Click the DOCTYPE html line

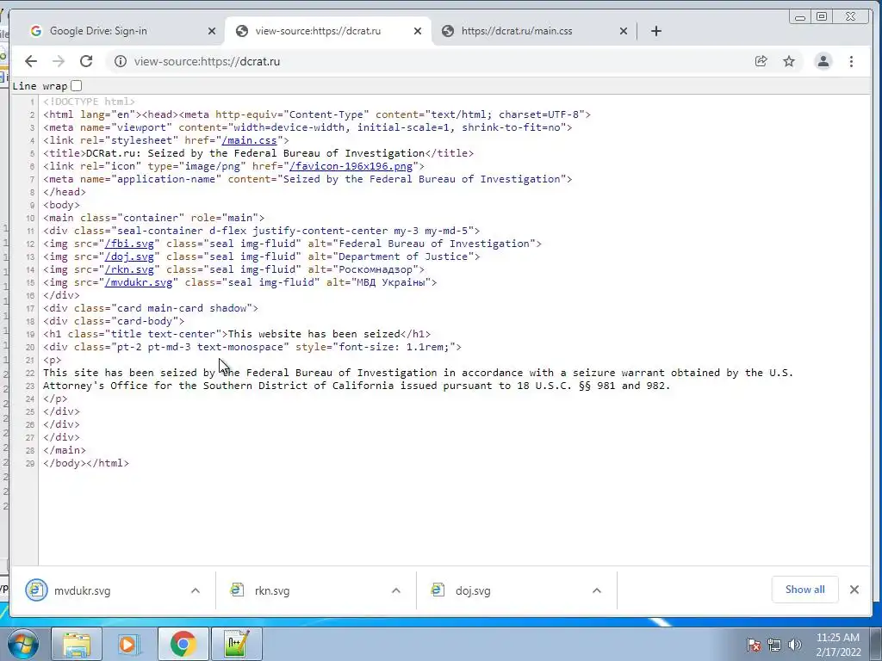89,102
